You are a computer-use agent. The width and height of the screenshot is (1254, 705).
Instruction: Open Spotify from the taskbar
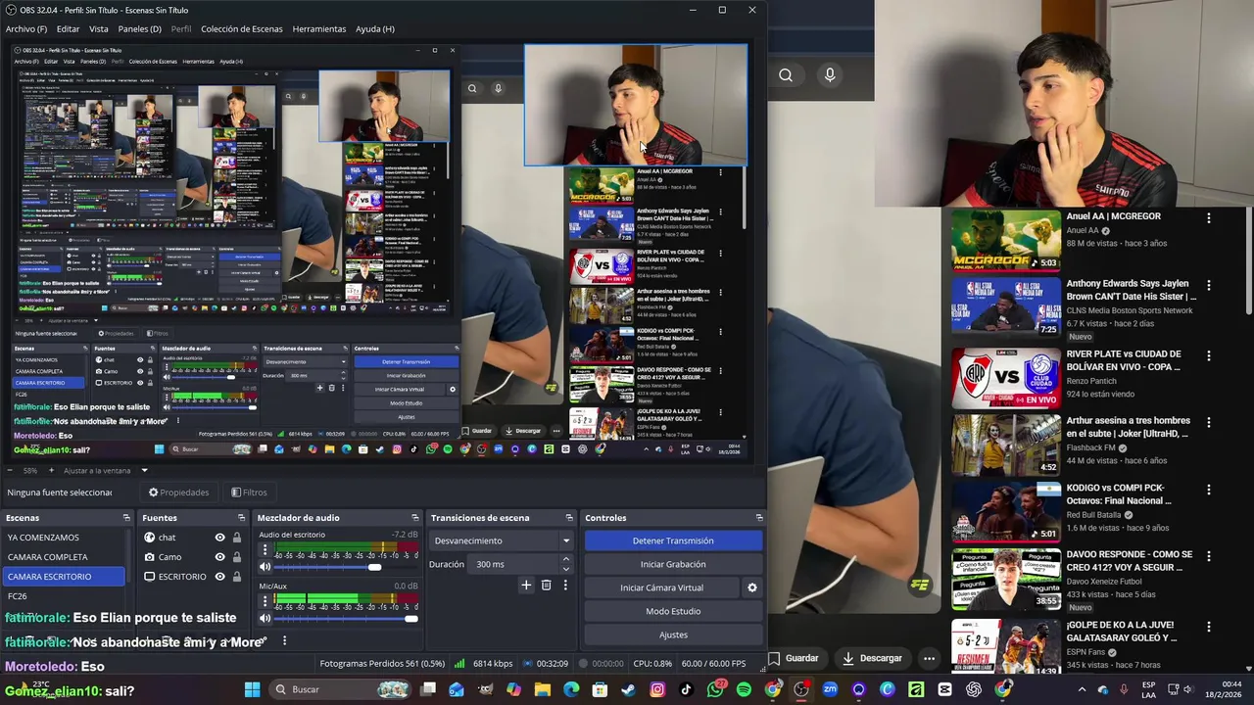click(744, 689)
